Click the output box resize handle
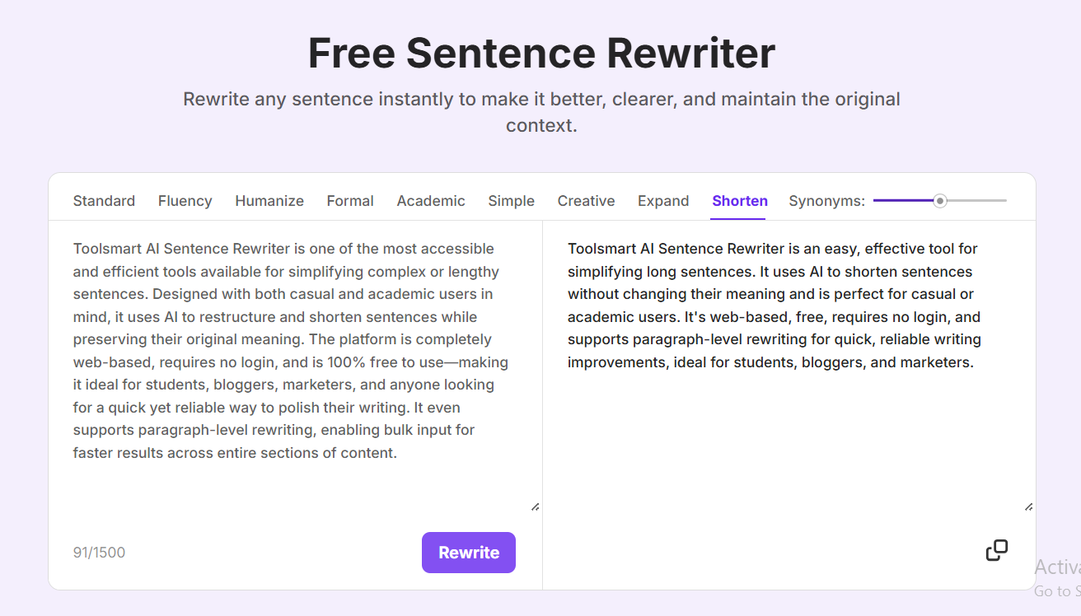This screenshot has width=1081, height=616. pyautogui.click(x=1028, y=506)
